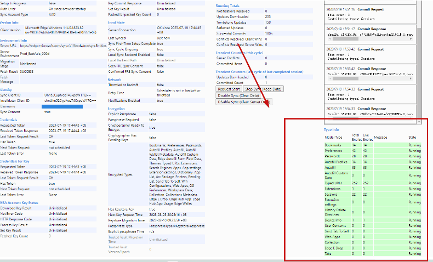This screenshot has height=262, width=433.
Task: Click the Passphrase Type value
Action: [176, 226]
